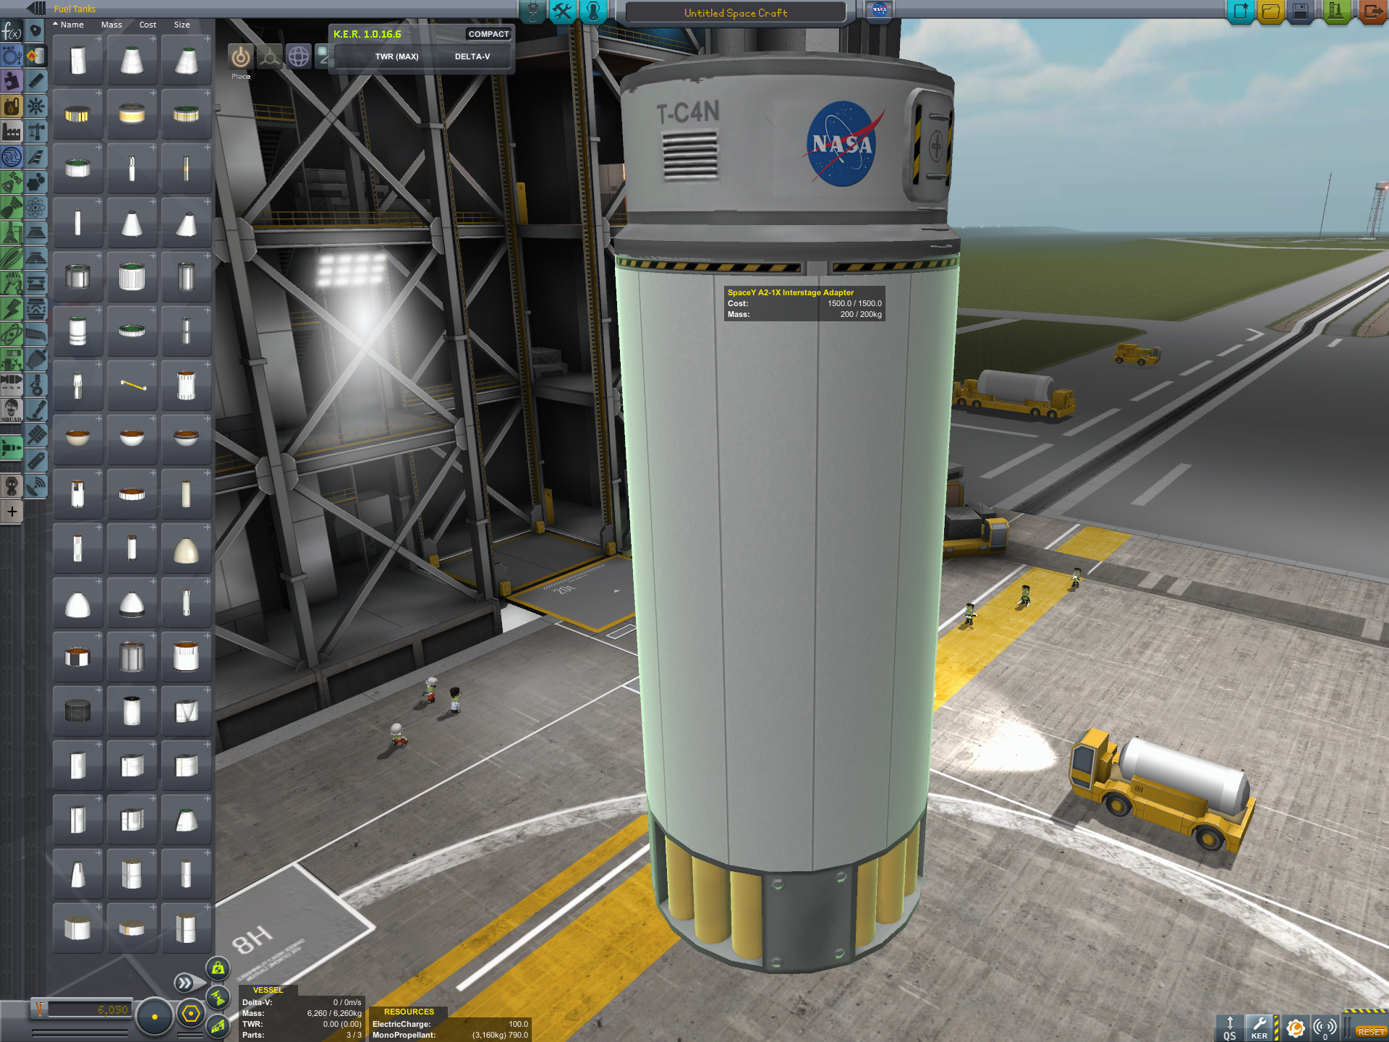The width and height of the screenshot is (1389, 1042).
Task: Enable filter by function
Action: [12, 31]
